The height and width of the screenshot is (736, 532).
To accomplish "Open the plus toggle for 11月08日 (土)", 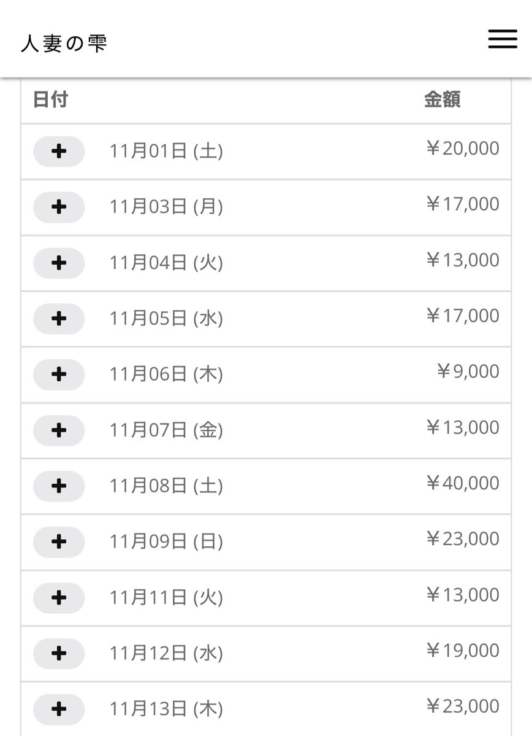I will (59, 486).
